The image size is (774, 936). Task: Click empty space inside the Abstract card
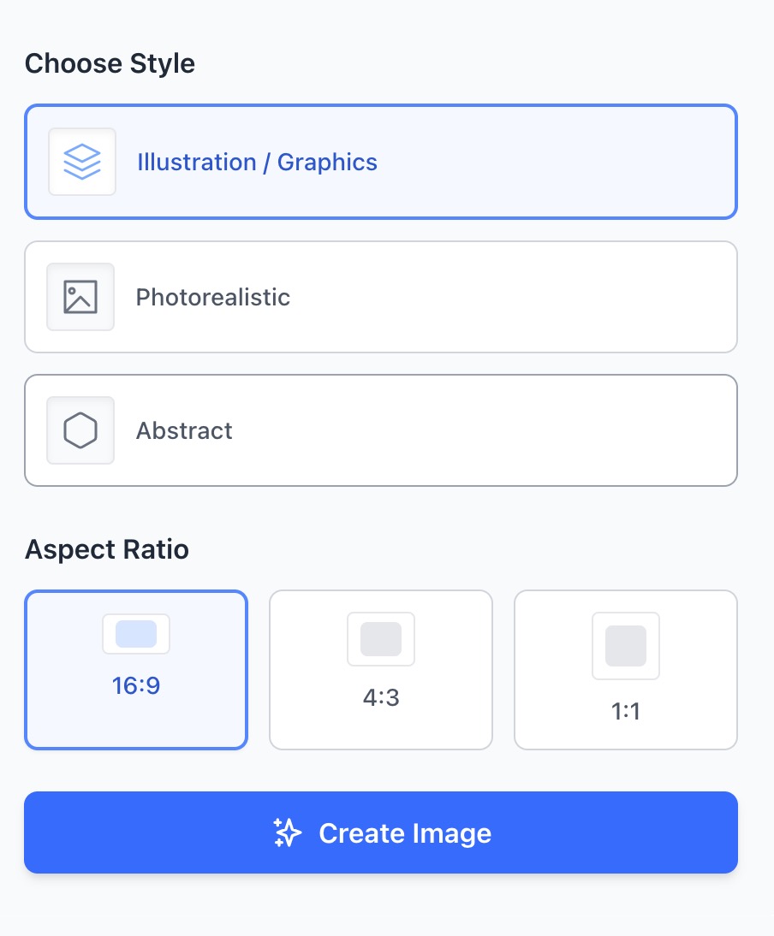click(x=484, y=430)
